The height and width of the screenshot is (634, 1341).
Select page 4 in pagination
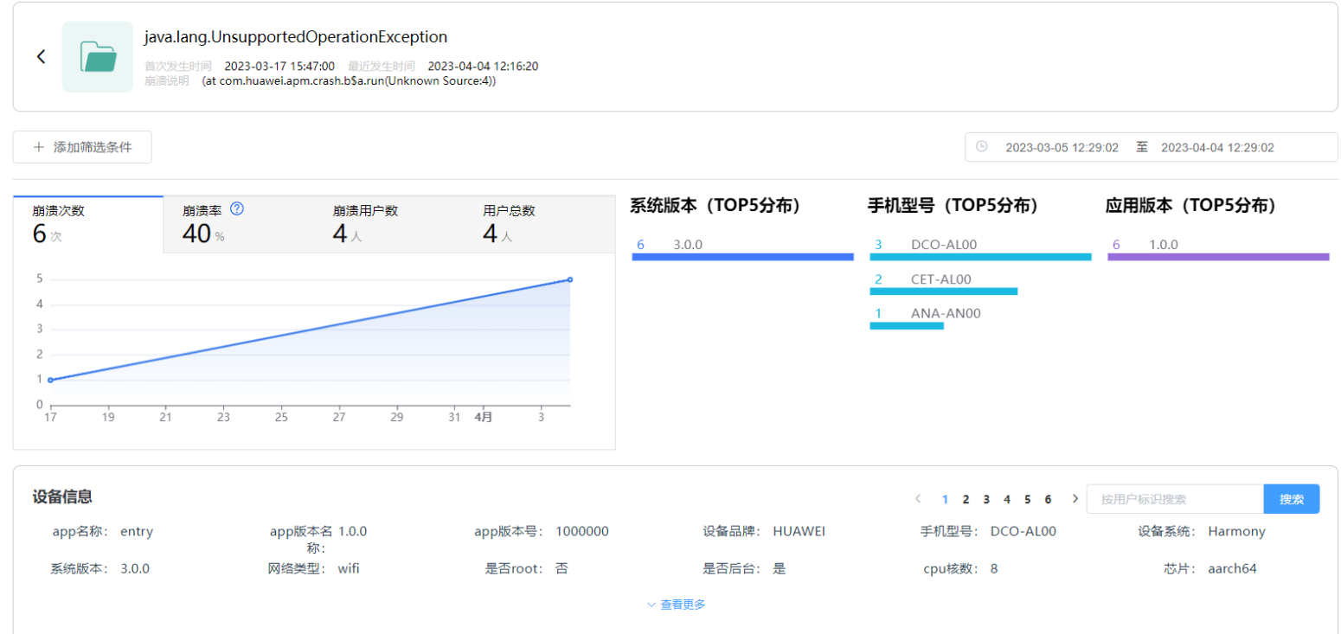tap(1007, 499)
